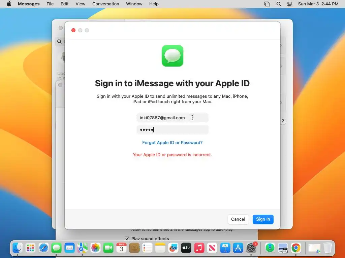This screenshot has width=345, height=258.
Task: Open Trash in the Dock
Action: [x=327, y=248]
